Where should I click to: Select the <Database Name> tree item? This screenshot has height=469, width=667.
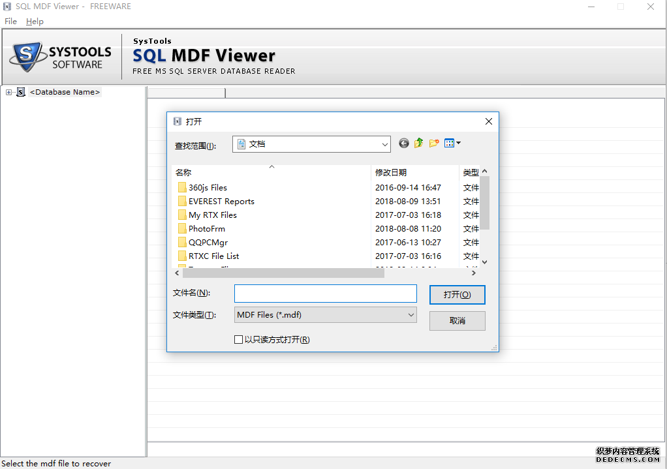[x=65, y=92]
